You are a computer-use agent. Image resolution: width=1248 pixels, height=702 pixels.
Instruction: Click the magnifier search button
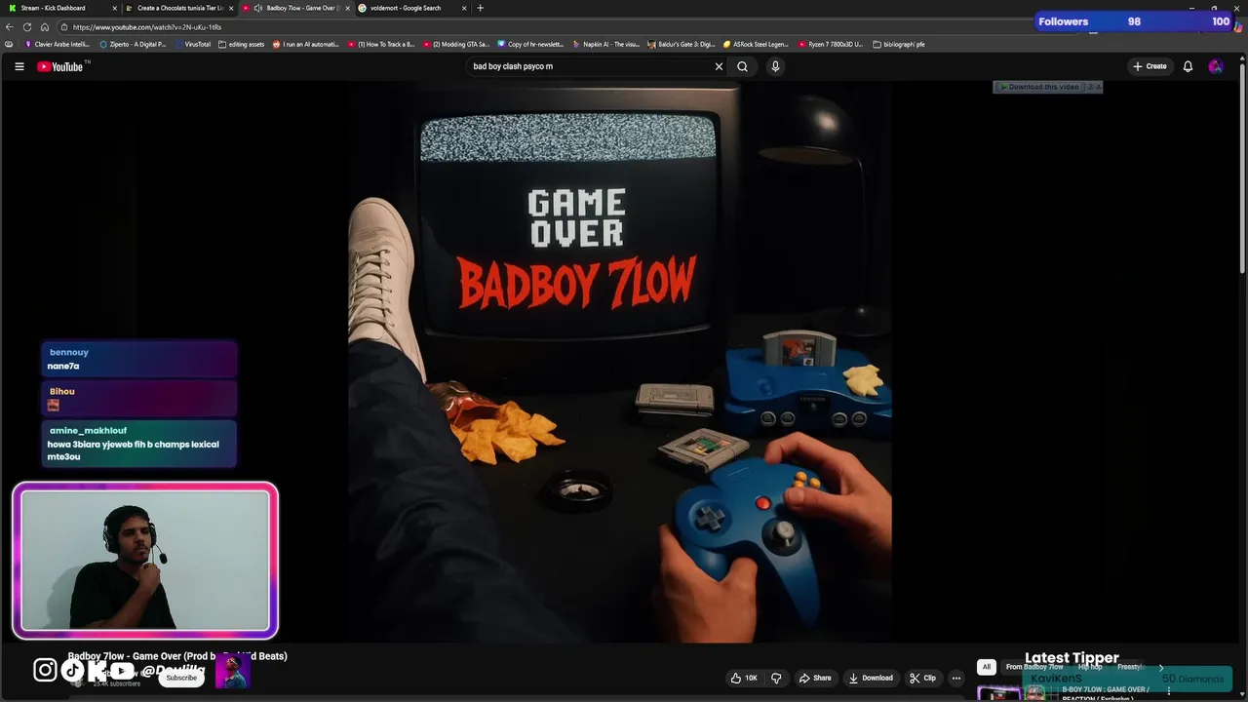tap(743, 66)
